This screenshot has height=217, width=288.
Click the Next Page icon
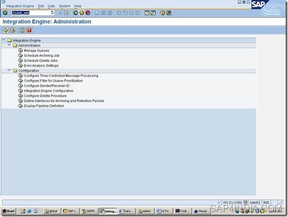point(131,13)
